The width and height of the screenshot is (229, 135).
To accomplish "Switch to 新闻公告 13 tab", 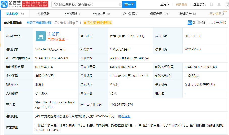I will tap(188, 14).
